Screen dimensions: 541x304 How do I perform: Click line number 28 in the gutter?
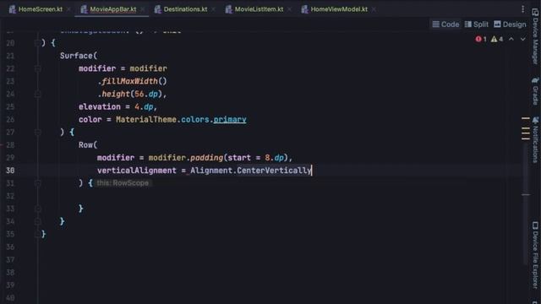(x=10, y=145)
